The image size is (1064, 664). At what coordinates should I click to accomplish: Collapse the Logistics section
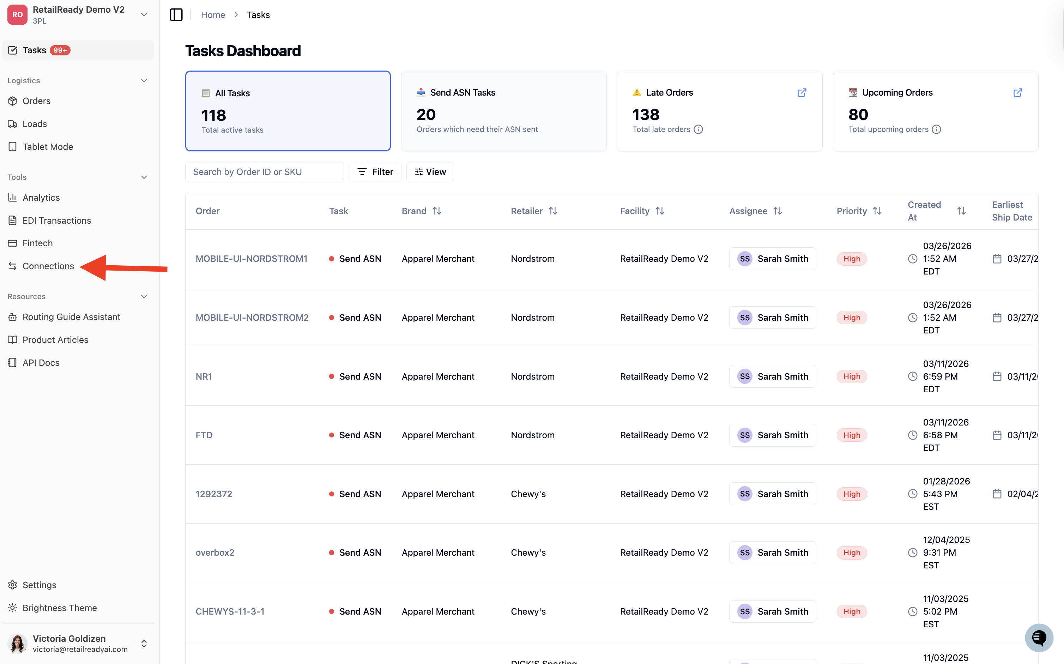click(144, 80)
